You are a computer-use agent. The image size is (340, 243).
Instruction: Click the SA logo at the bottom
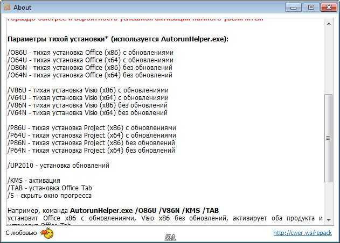click(170, 238)
